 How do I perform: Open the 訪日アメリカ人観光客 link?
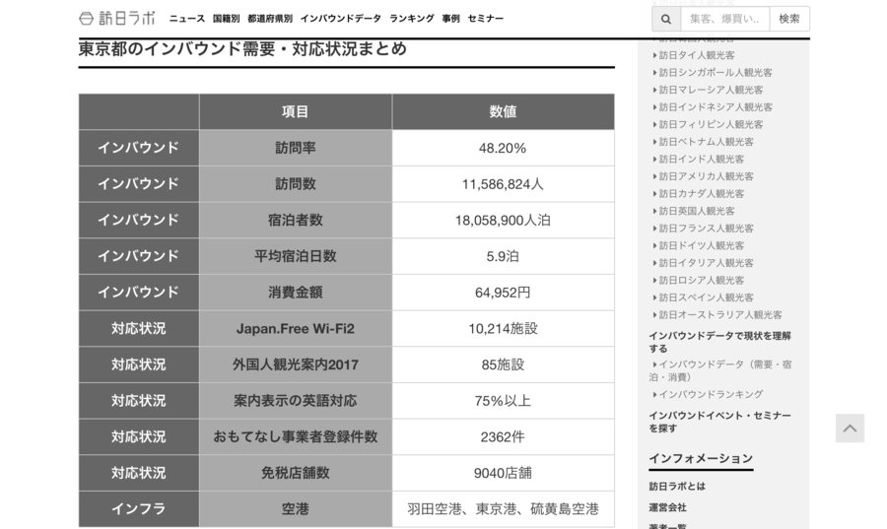(x=706, y=176)
